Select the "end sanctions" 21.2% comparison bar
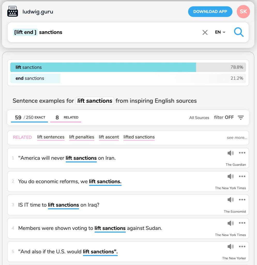This screenshot has height=265, width=257. click(128, 78)
